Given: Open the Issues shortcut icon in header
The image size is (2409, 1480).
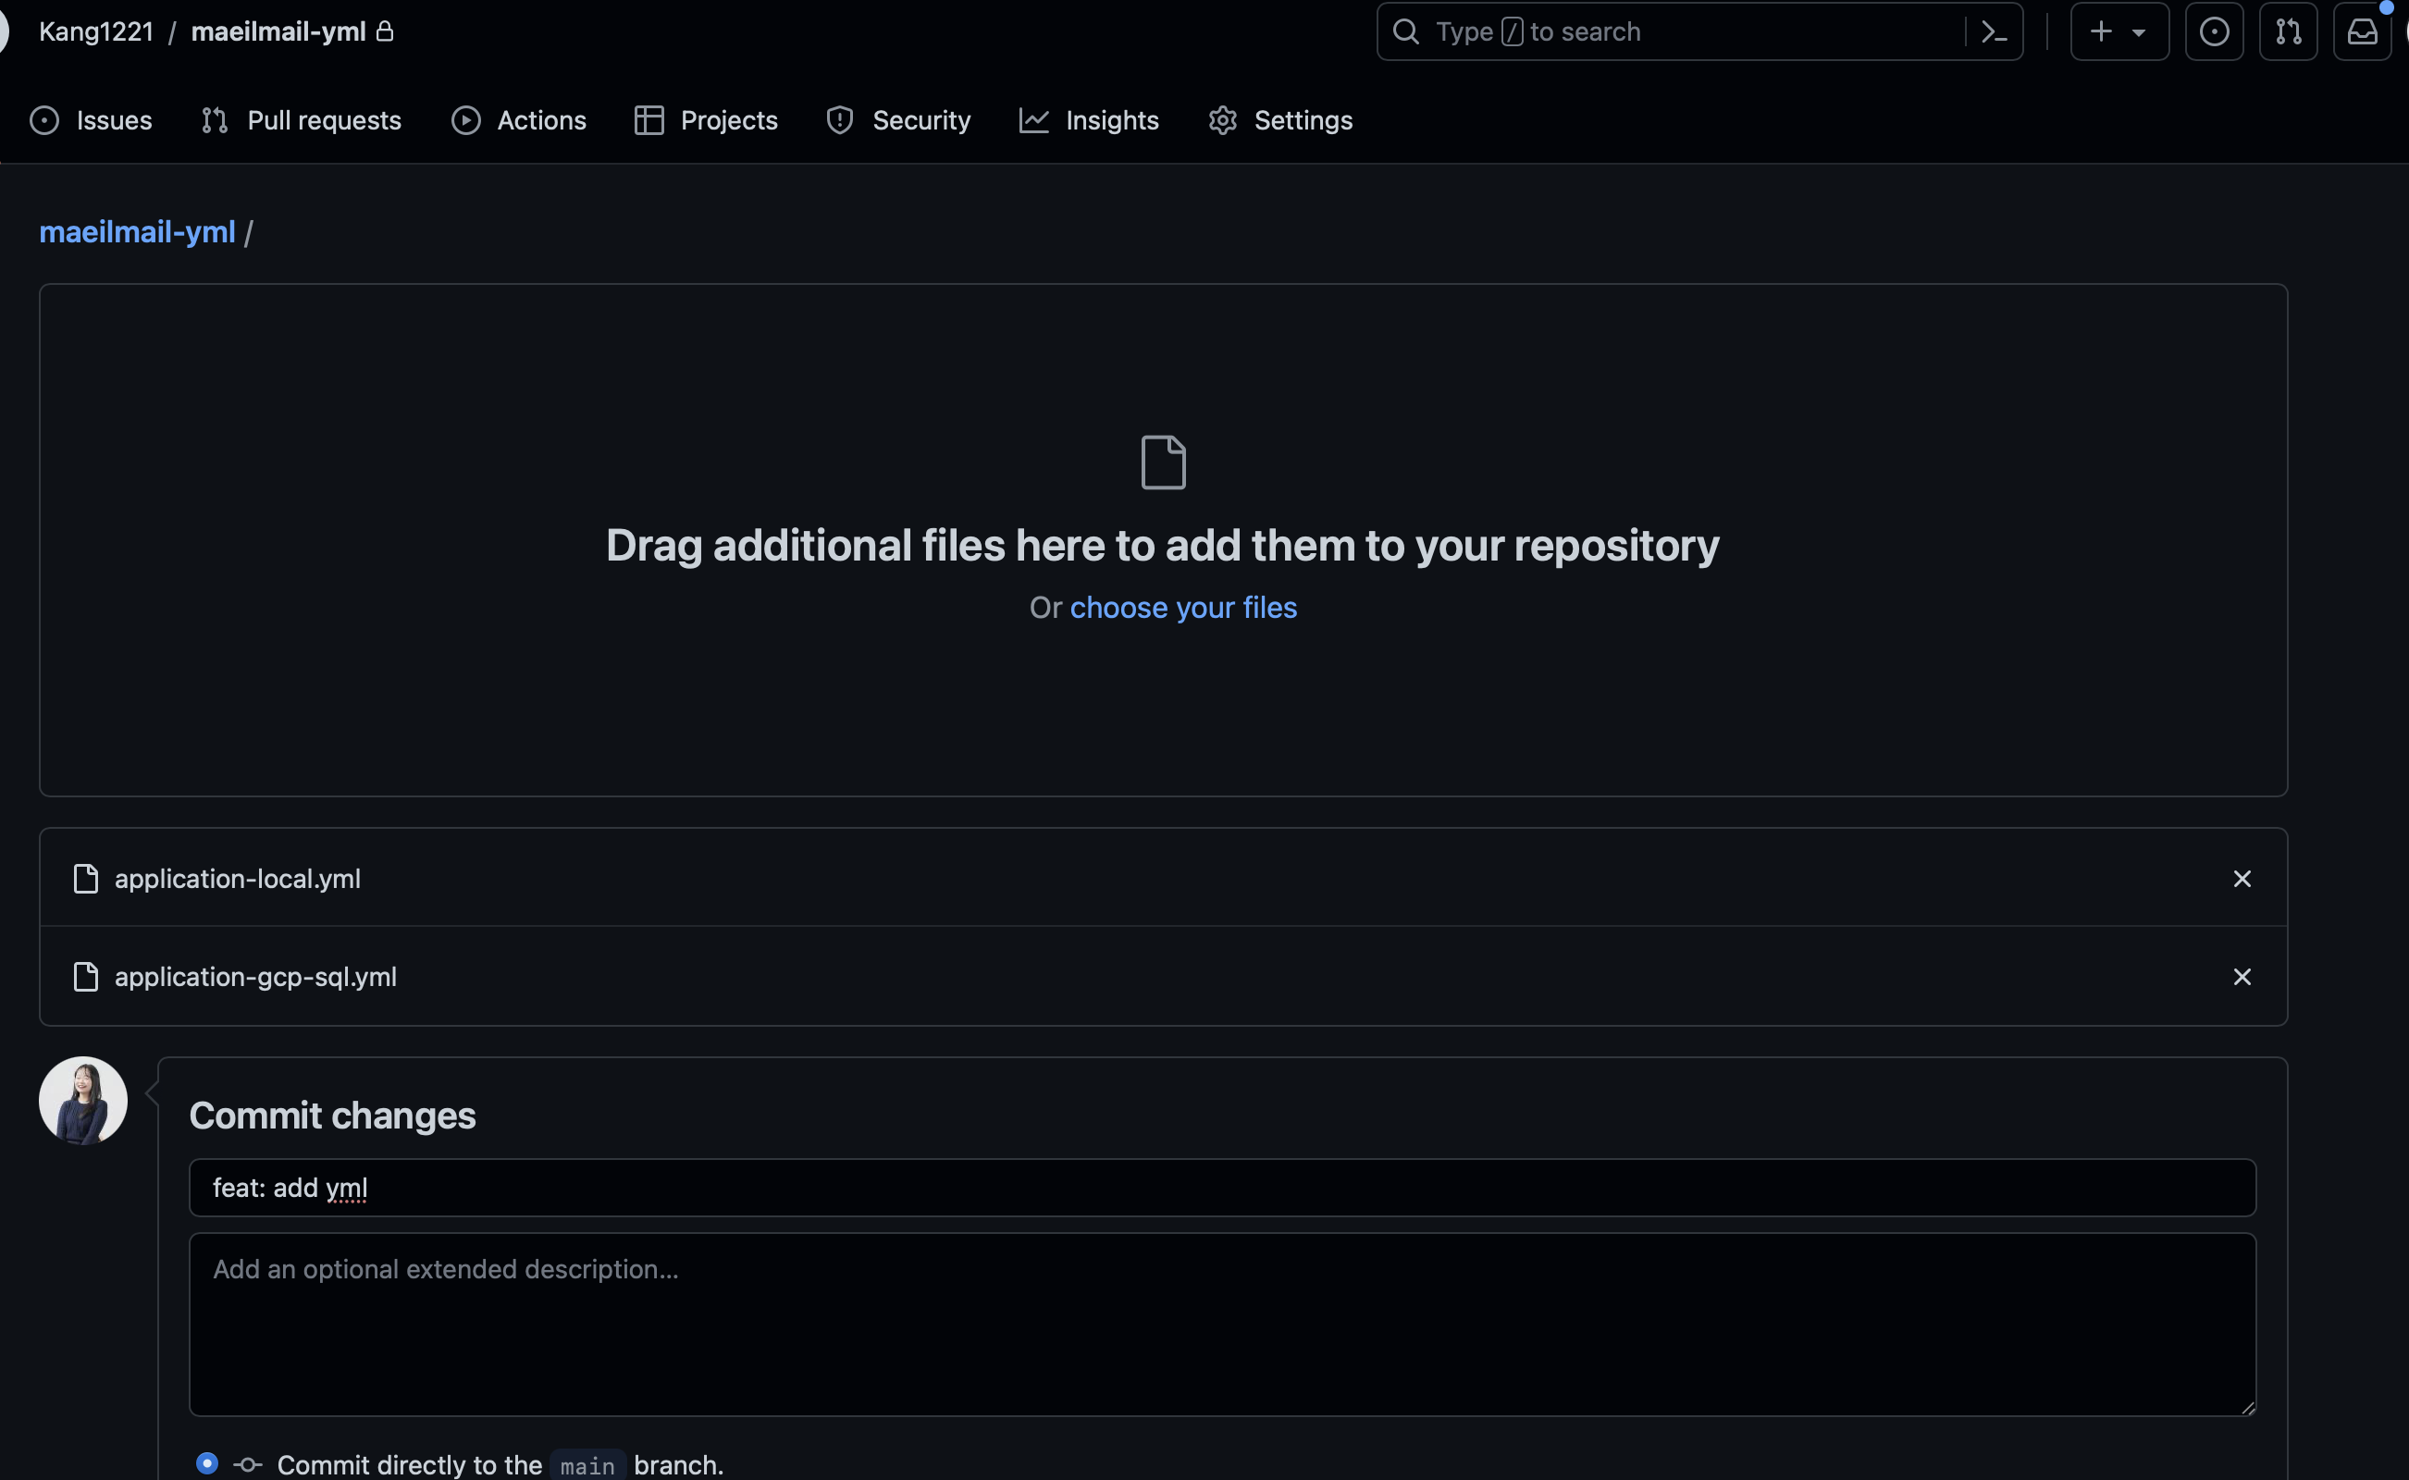Looking at the screenshot, I should point(2214,32).
